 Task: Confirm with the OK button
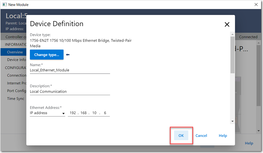coord(181,135)
